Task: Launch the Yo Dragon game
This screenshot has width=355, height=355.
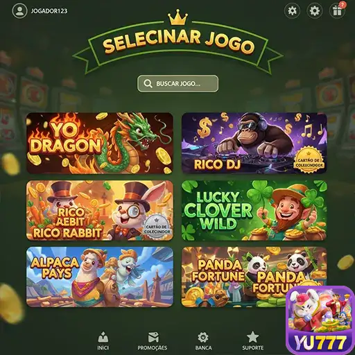Action: pyautogui.click(x=100, y=143)
